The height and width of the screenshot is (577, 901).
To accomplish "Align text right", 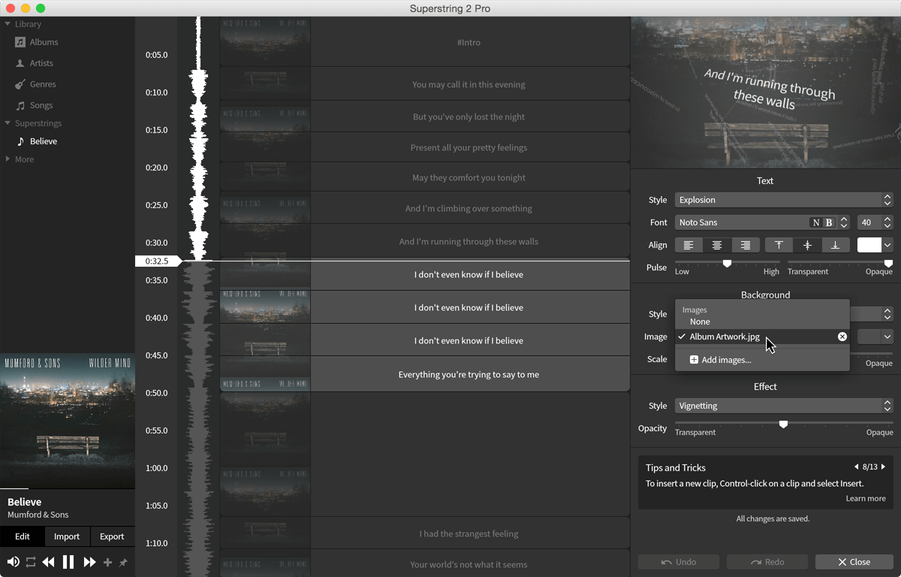I will click(x=745, y=245).
